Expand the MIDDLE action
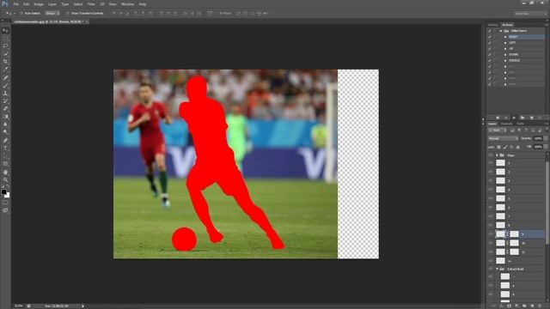The image size is (550, 309). [x=505, y=61]
